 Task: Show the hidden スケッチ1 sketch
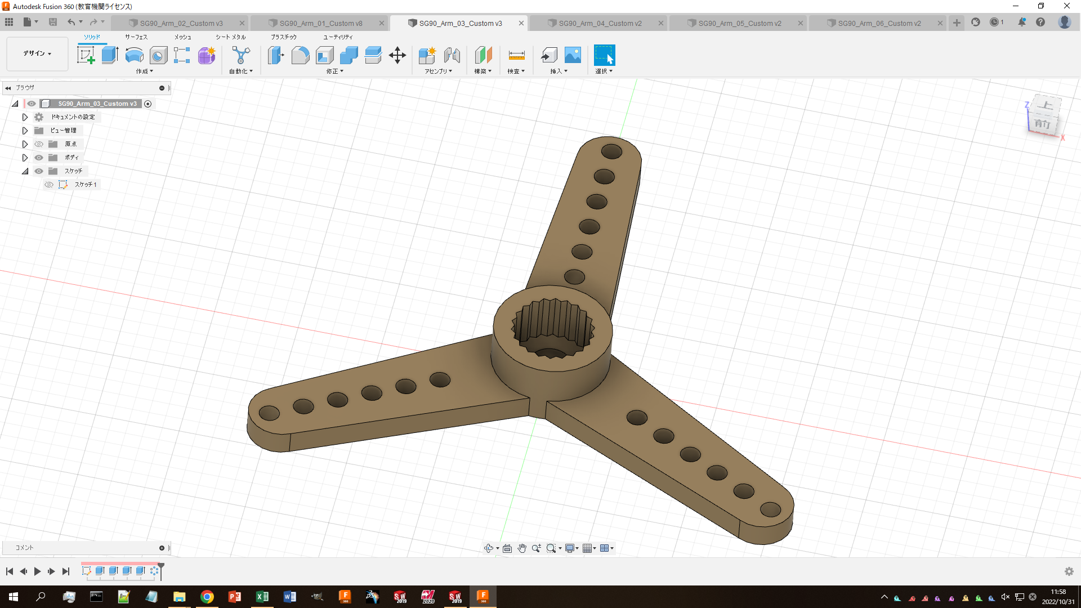pos(49,185)
